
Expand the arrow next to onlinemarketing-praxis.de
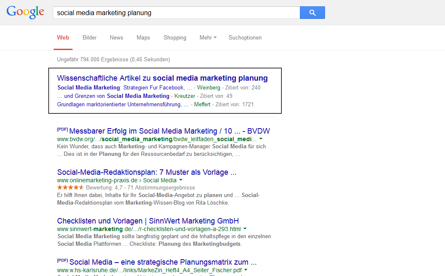tap(181, 179)
